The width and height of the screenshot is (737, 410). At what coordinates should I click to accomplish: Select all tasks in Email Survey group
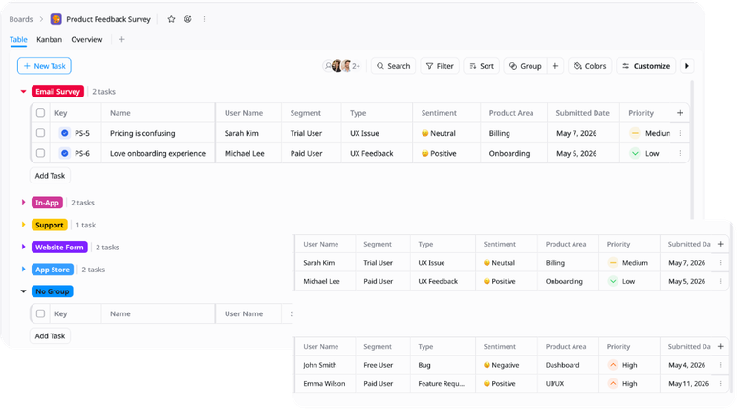click(x=40, y=113)
